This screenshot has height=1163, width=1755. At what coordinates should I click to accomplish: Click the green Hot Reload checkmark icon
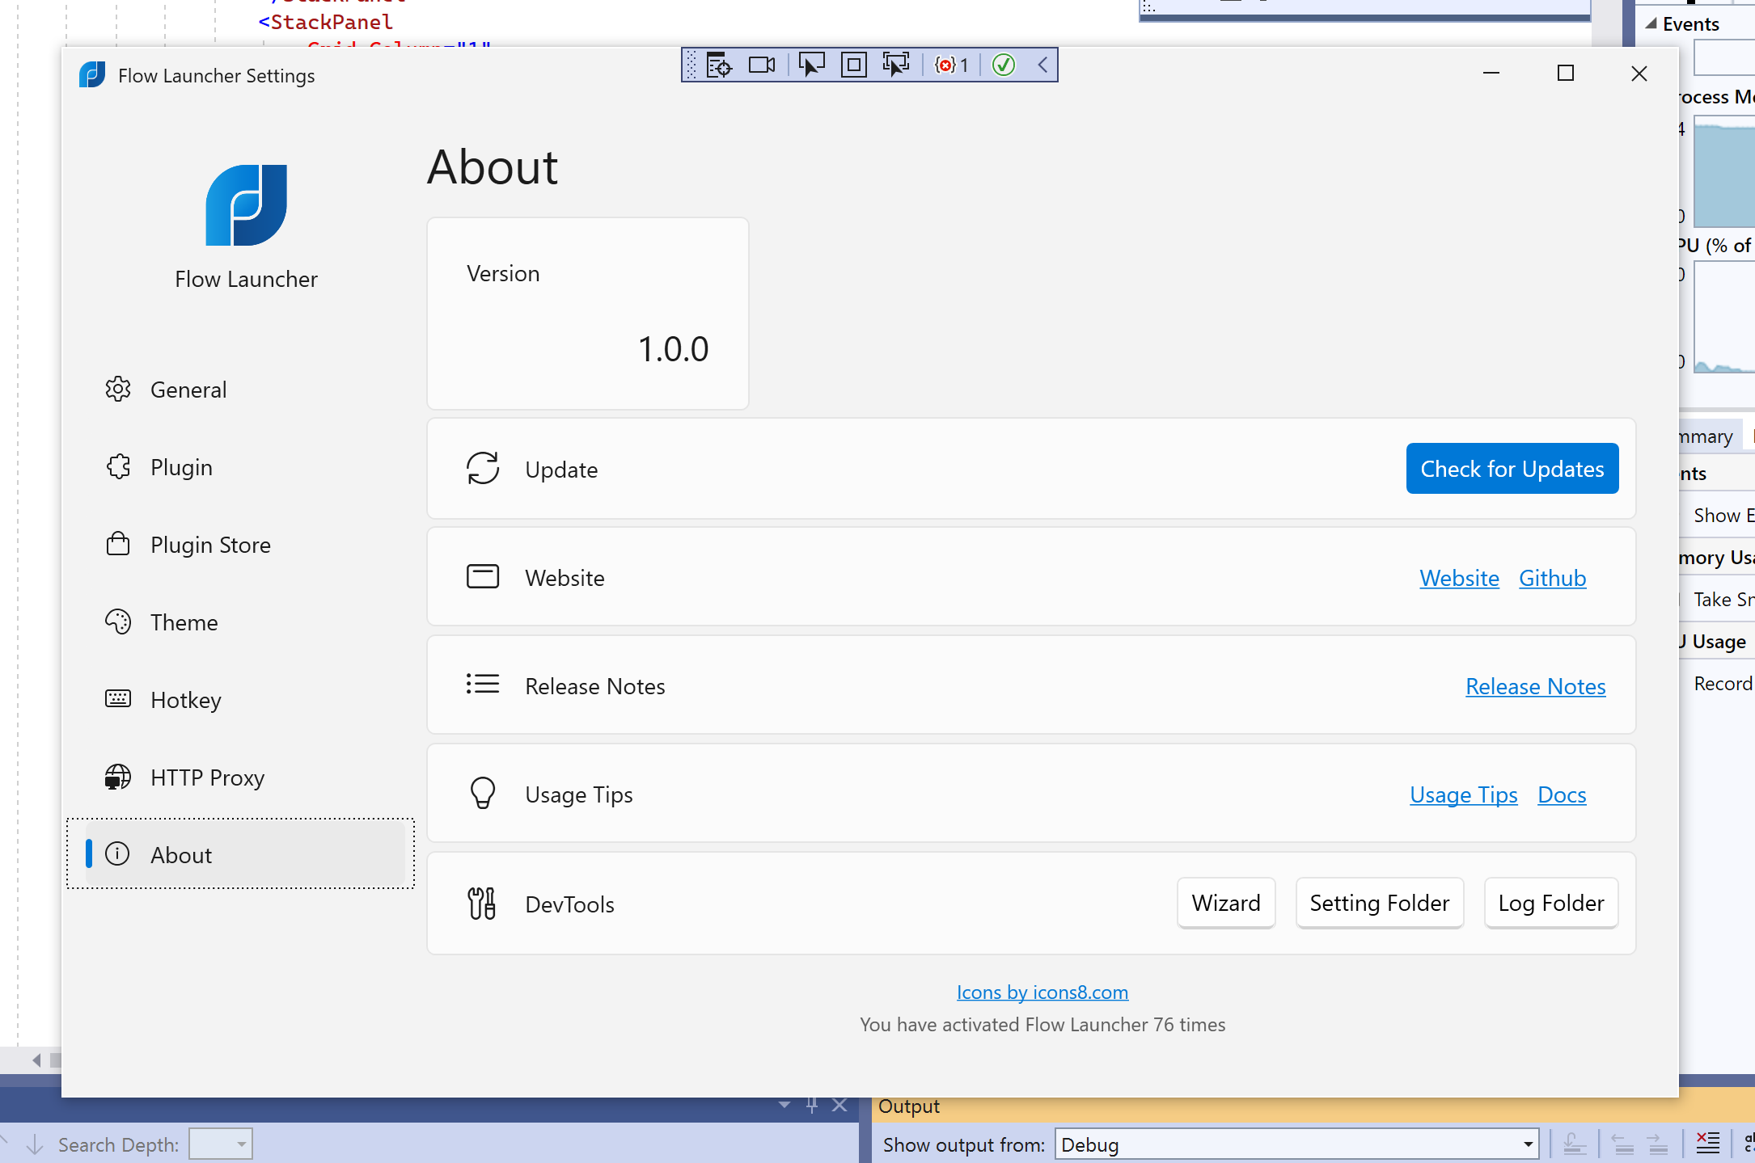1003,65
